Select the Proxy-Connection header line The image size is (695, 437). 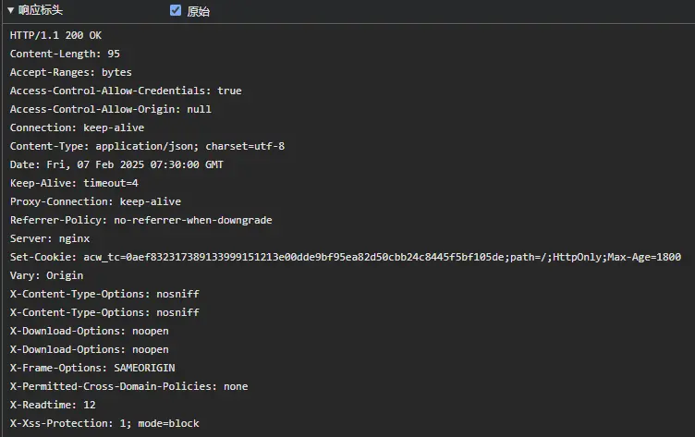tap(95, 201)
